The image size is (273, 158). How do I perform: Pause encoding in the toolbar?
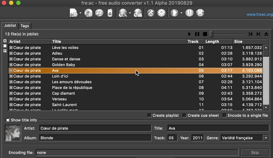(x=190, y=13)
